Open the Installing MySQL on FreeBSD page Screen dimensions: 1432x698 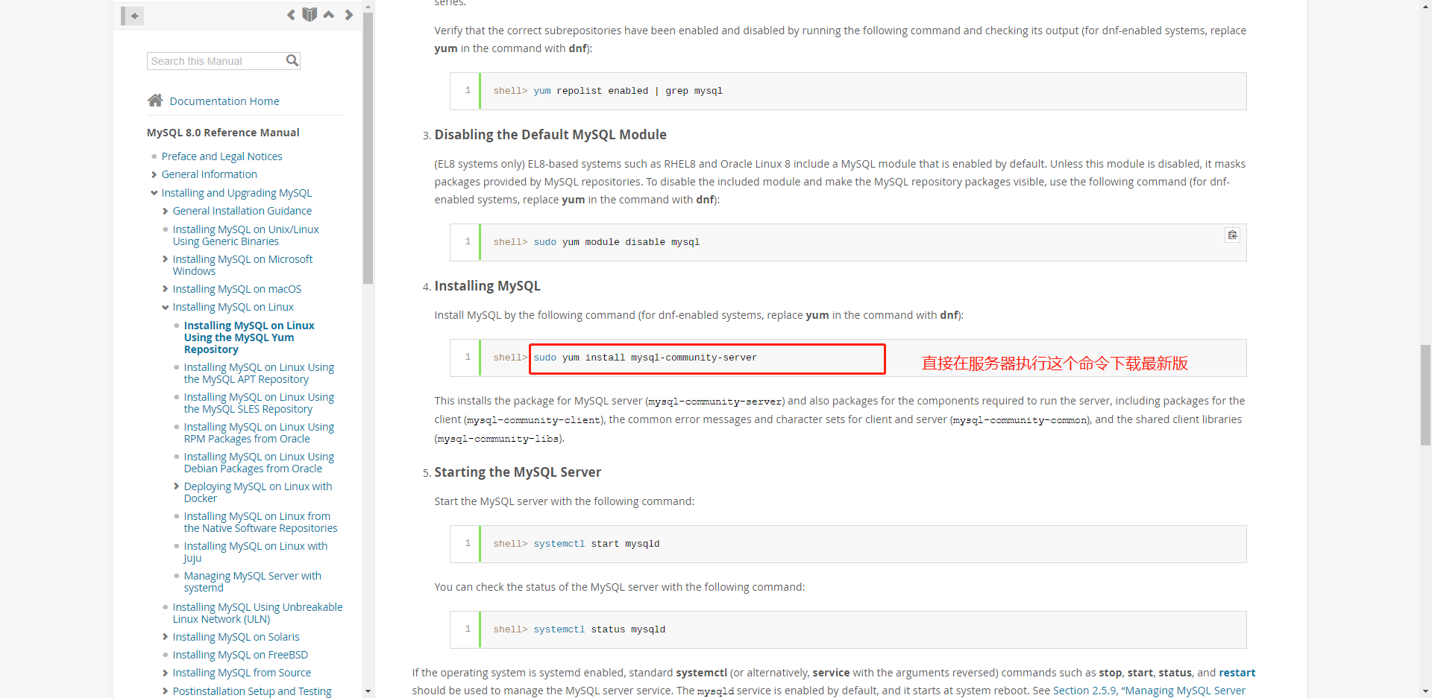[240, 655]
